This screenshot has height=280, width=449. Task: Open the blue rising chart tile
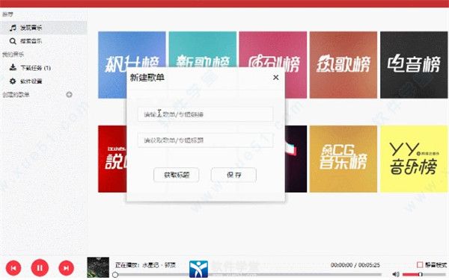(132, 65)
